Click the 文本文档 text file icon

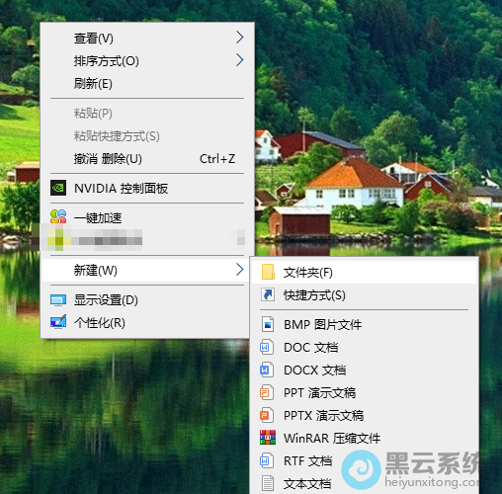tap(268, 483)
